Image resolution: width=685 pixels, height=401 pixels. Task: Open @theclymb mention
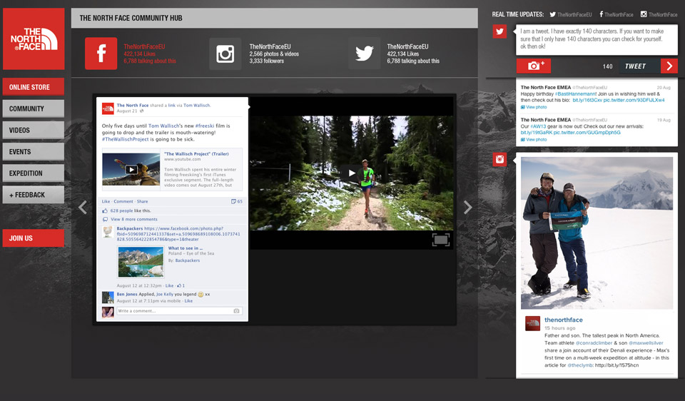coord(581,365)
